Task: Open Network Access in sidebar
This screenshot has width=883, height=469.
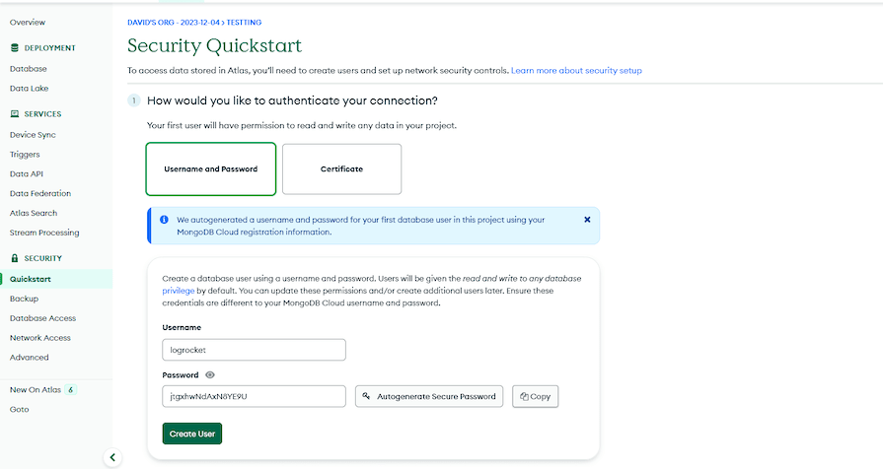Action: (40, 338)
